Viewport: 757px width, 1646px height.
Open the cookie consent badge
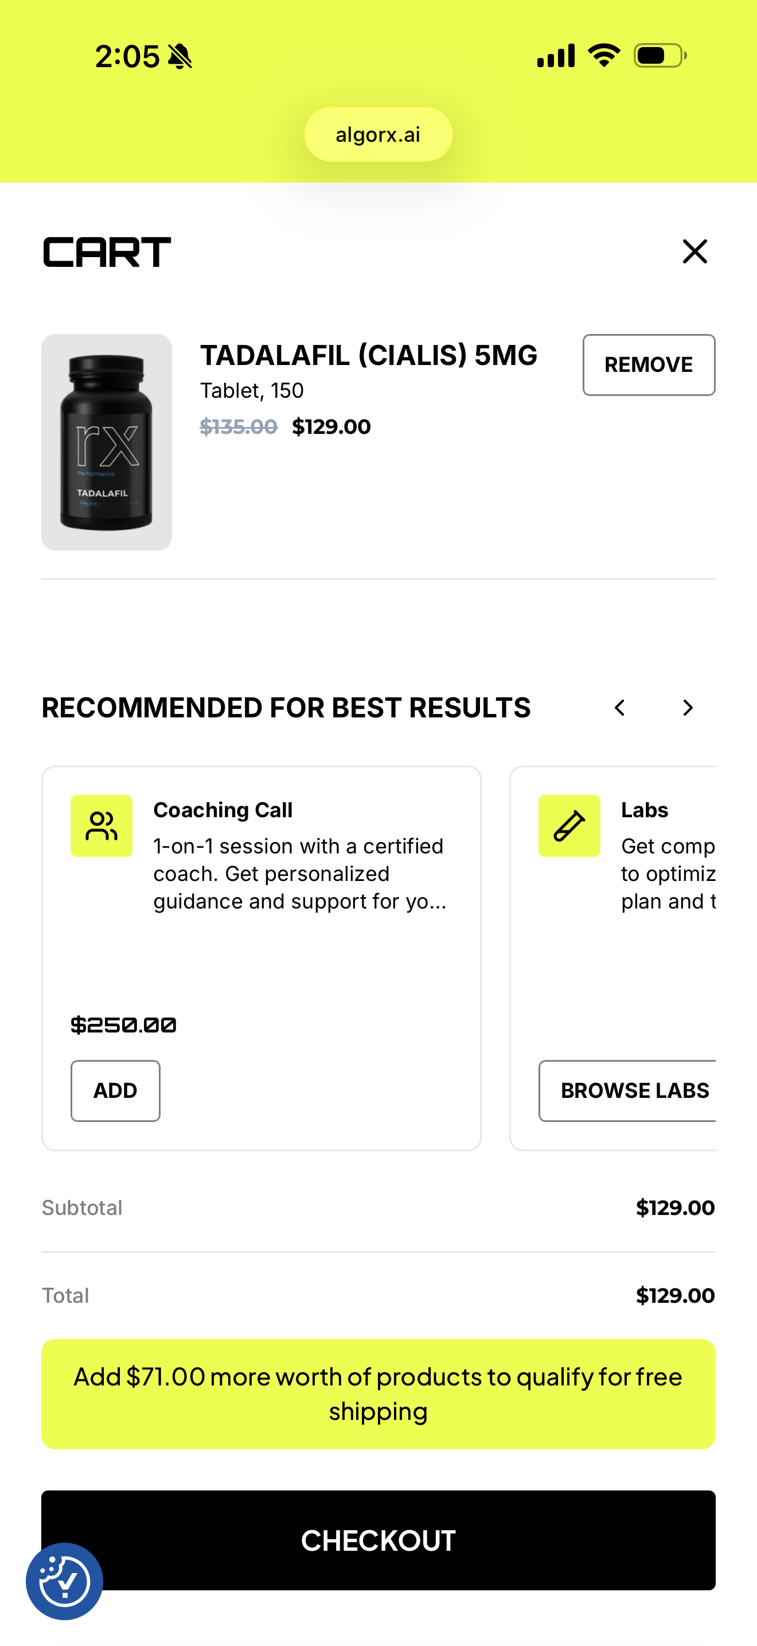coord(64,1581)
